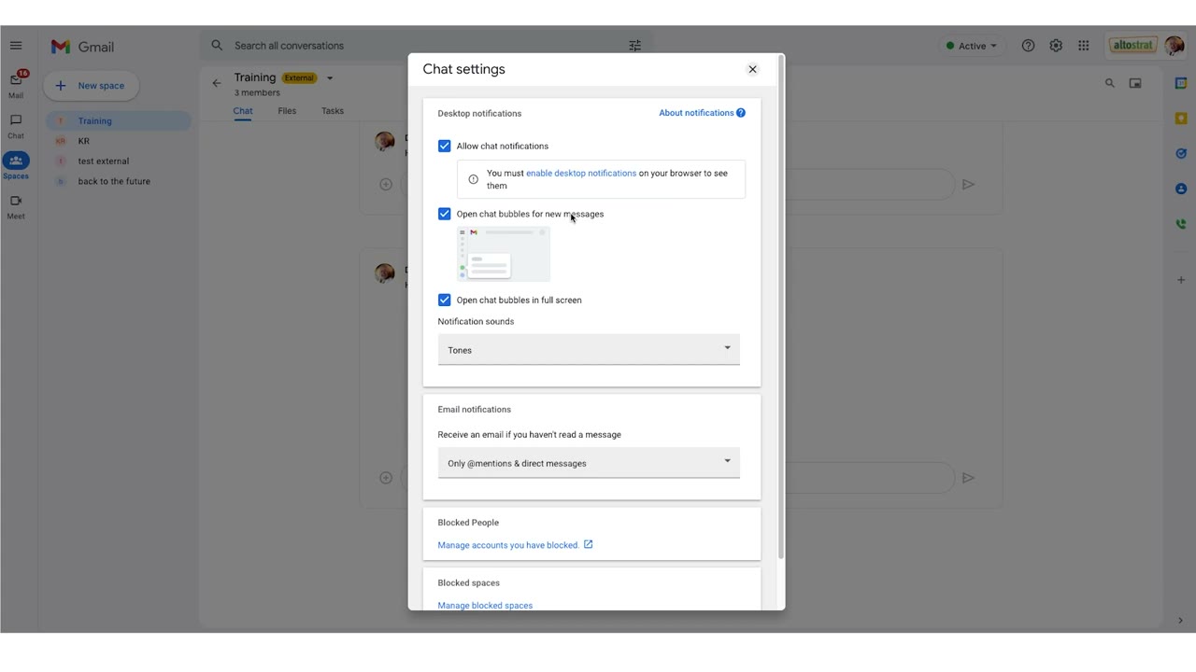
Task: Switch to the Files tab
Action: pyautogui.click(x=287, y=111)
